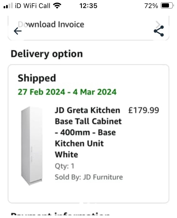Screen dimensions: 177x218
Task: Tap the partially visible Payment information heading
Action: coord(60,215)
